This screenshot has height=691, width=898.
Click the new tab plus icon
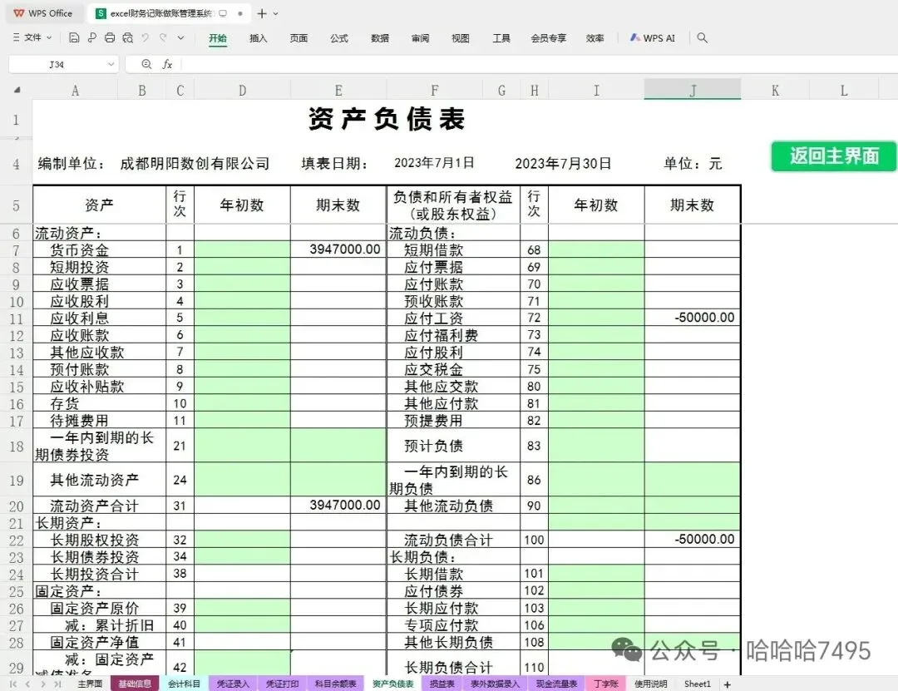coord(262,13)
